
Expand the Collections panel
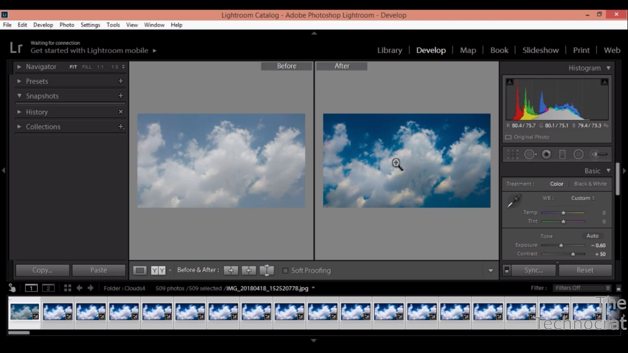(19, 126)
